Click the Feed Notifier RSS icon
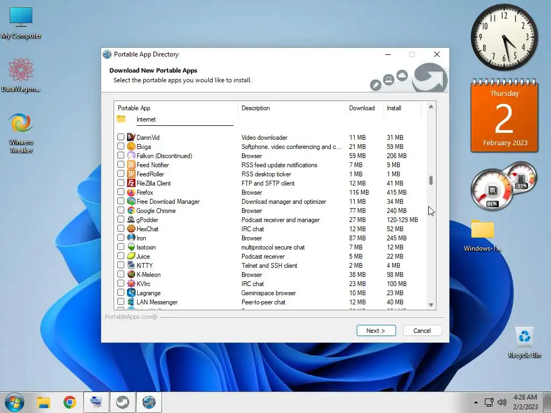The height and width of the screenshot is (413, 551). pyautogui.click(x=131, y=165)
